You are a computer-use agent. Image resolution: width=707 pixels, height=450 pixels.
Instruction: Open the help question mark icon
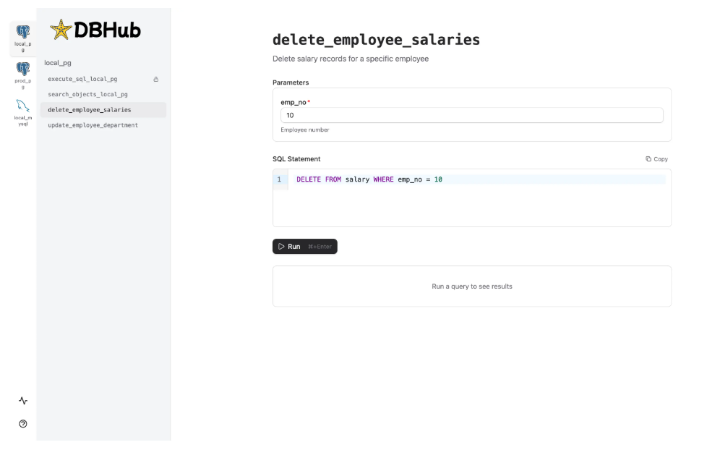pos(23,424)
